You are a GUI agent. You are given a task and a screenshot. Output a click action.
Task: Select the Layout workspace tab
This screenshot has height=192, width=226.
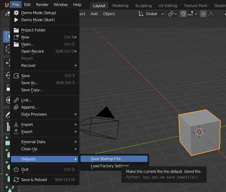click(99, 6)
